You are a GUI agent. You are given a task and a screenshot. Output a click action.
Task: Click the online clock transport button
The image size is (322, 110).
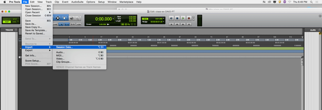(171, 18)
